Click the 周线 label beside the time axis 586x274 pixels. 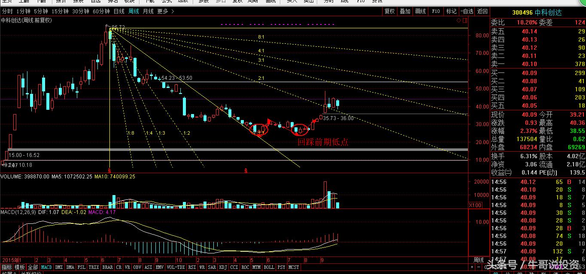pyautogui.click(x=479, y=260)
